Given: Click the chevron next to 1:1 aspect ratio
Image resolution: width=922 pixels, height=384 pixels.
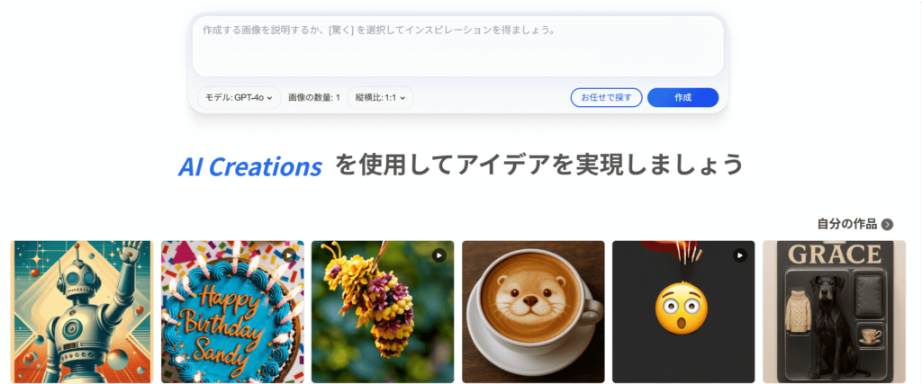Looking at the screenshot, I should coord(402,99).
